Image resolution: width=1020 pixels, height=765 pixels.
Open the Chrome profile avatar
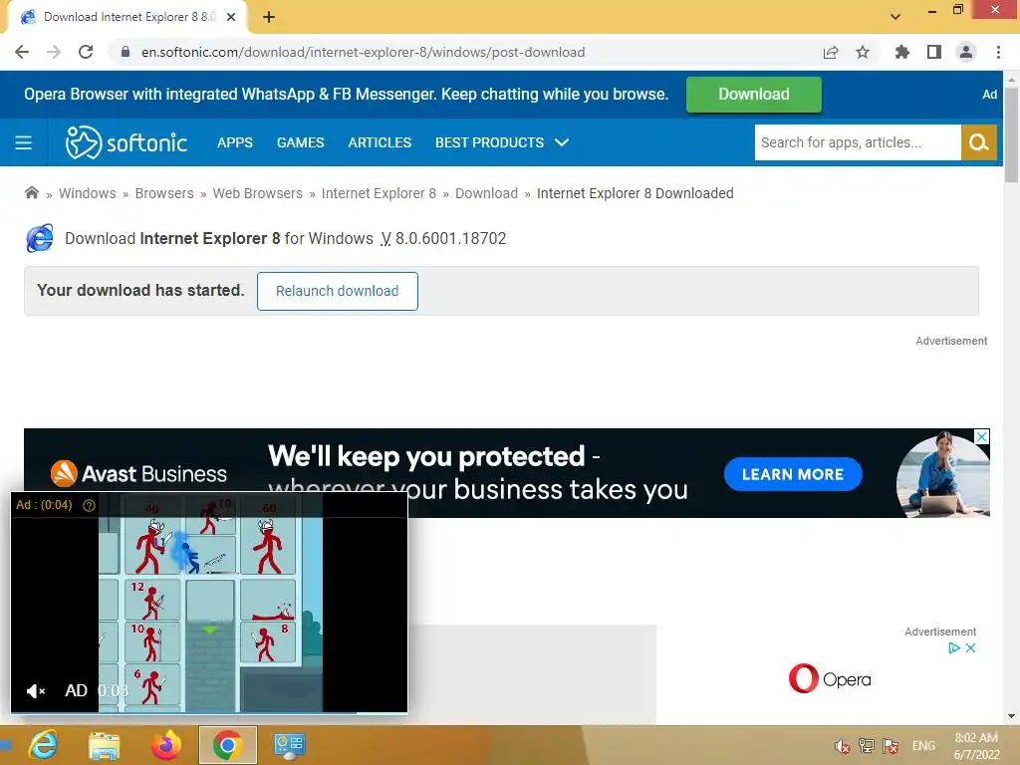[966, 52]
